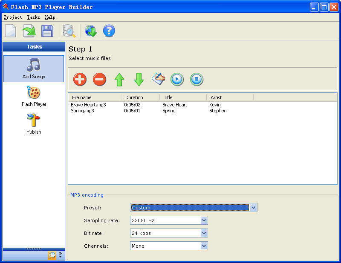Minimize the Flash MP3 Player Builder window

click(314, 7)
